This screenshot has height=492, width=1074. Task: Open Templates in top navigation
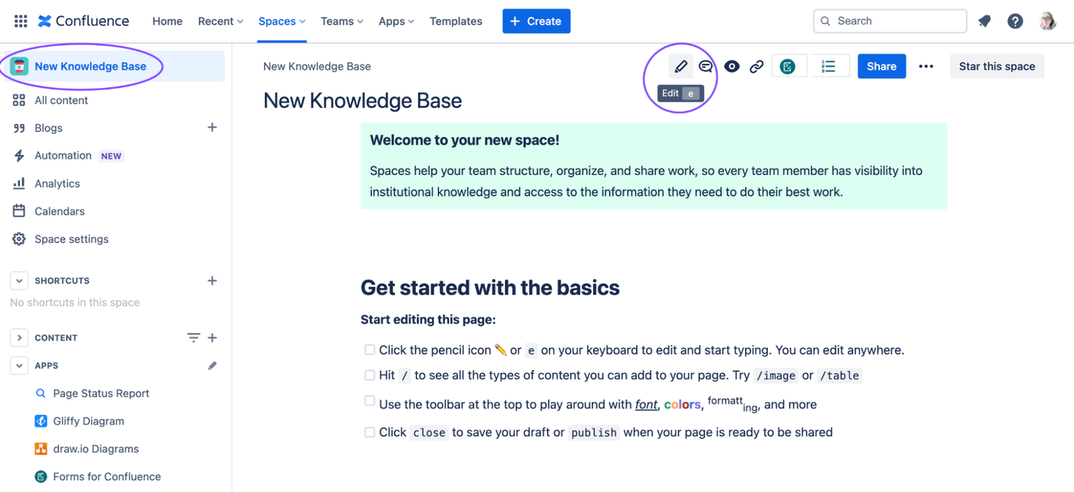point(456,21)
